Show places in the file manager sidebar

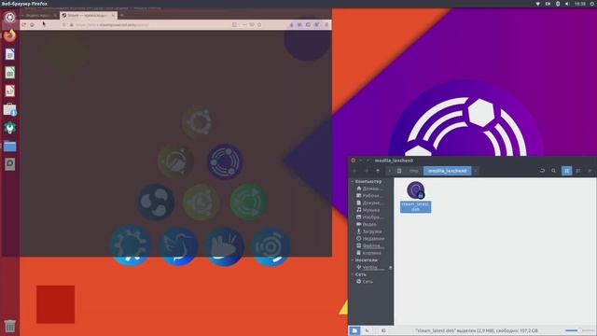354,330
